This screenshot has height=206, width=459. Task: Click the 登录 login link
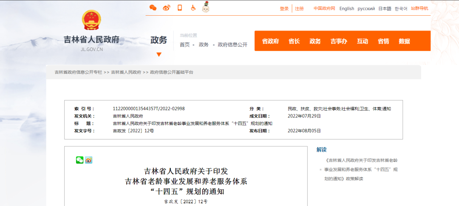[284, 8]
